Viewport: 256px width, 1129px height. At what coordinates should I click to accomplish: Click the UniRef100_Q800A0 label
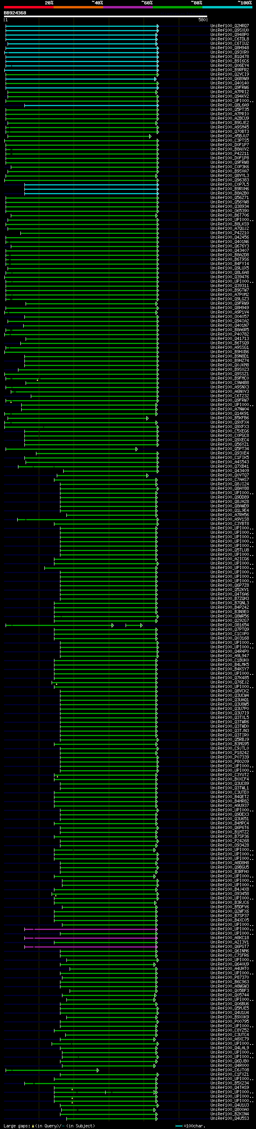tap(230, 1109)
